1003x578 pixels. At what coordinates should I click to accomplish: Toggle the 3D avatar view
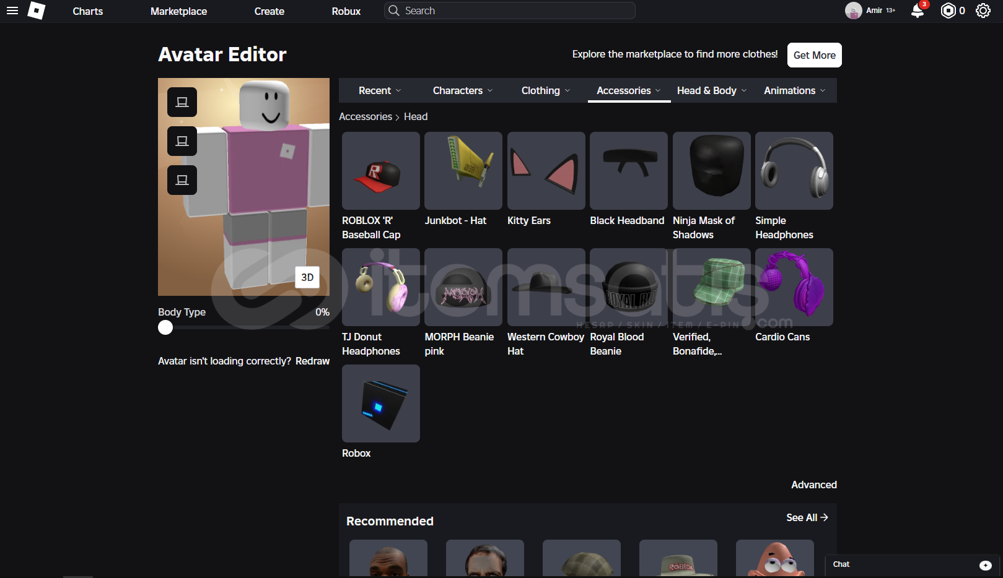click(307, 277)
